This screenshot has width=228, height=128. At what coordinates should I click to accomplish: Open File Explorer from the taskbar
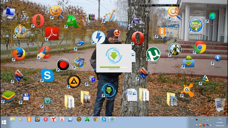(12, 119)
